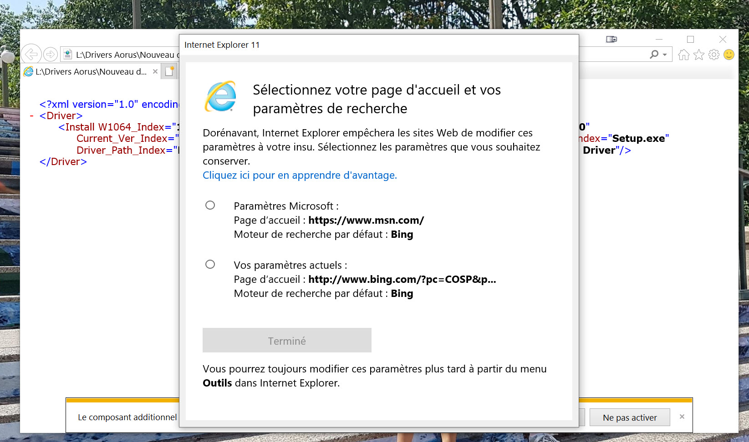Click 'http://www.bing.com/?pc=COSP&p...' text
Screen dimensions: 749x442
402,279
